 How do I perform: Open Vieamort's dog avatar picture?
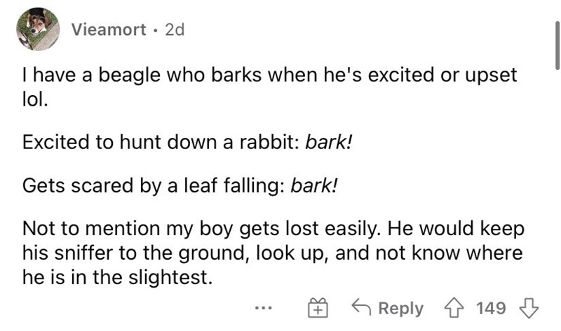pyautogui.click(x=38, y=29)
